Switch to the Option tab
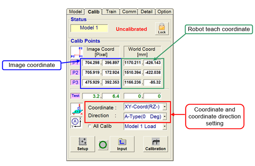This screenshot has width=255, height=166. (x=164, y=12)
